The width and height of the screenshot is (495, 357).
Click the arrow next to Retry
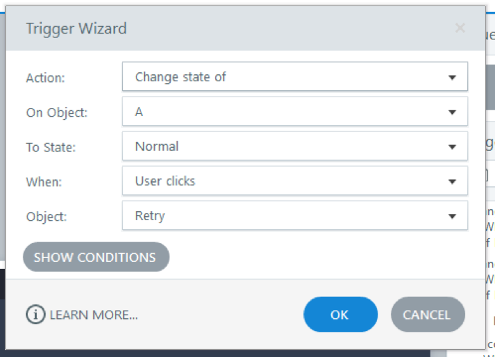452,216
